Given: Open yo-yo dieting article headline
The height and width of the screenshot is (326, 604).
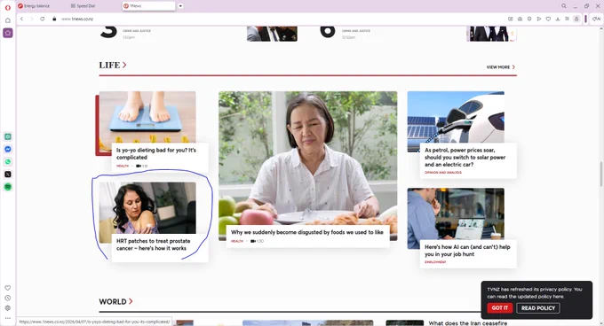Looking at the screenshot, I should [x=156, y=153].
